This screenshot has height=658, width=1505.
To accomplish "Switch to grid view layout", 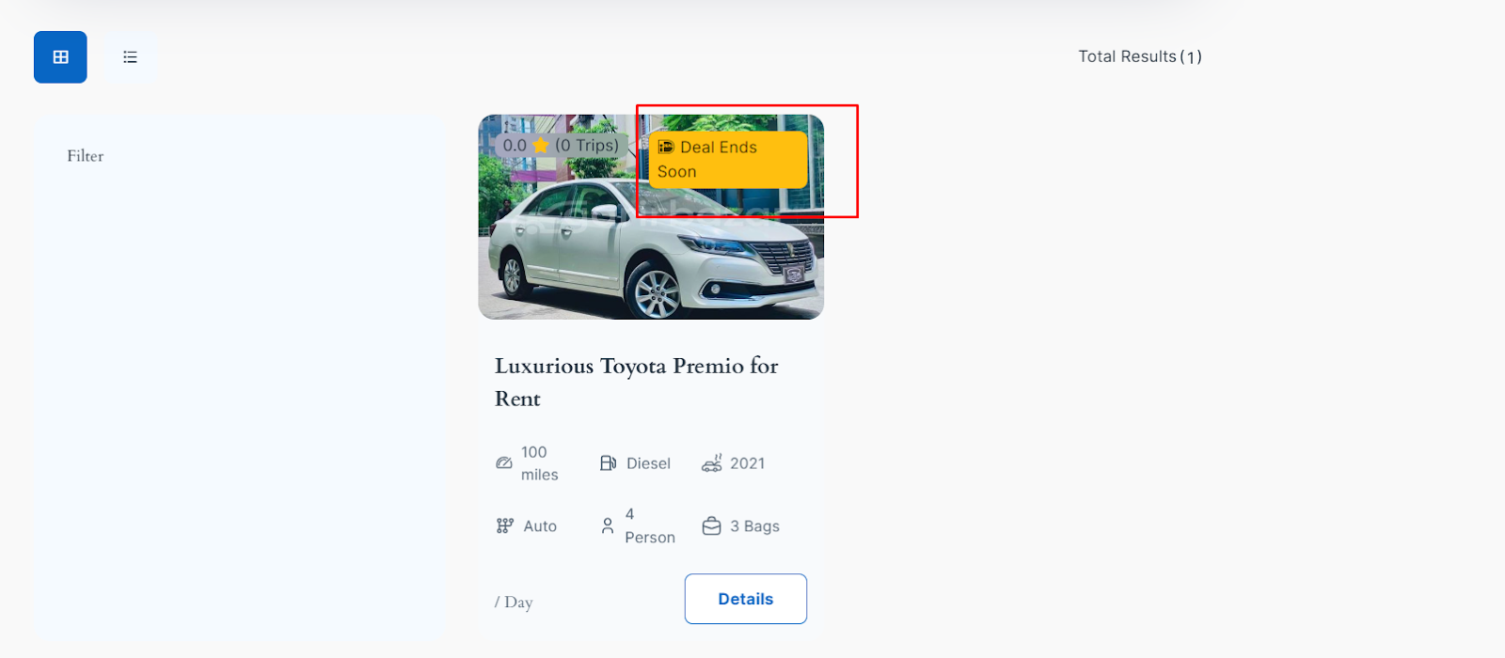I will [x=60, y=57].
